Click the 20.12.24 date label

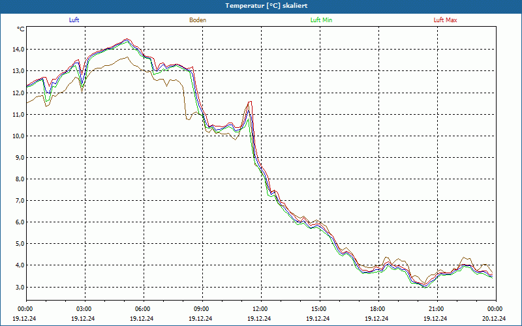[494, 318]
